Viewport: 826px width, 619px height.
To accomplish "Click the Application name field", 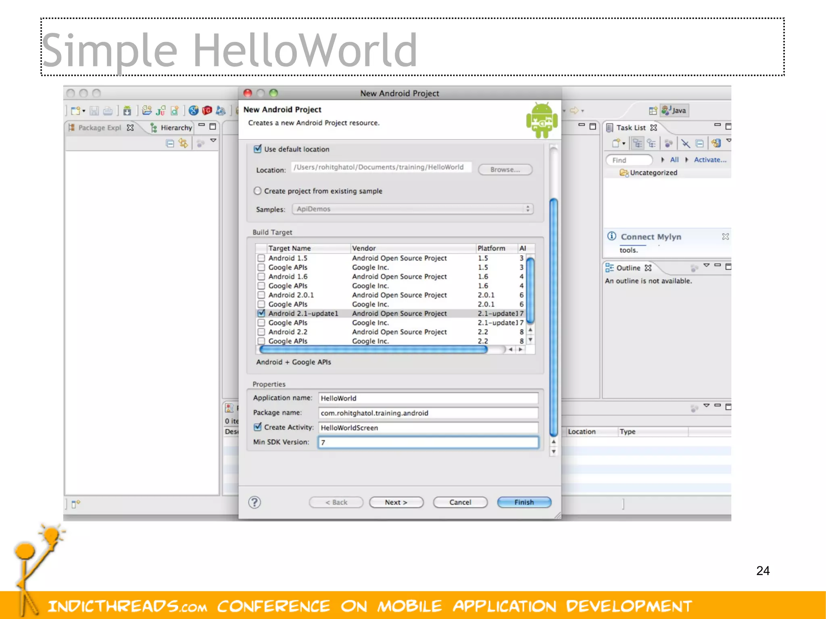I will (x=428, y=398).
